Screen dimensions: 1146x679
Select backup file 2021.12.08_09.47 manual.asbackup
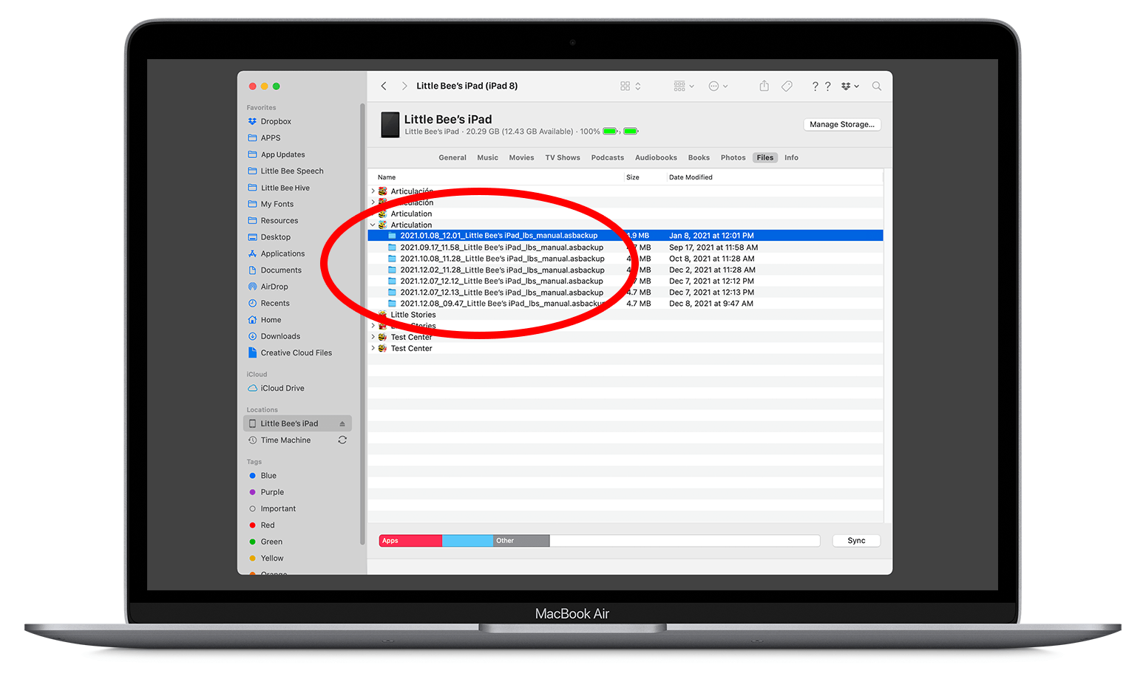point(625,304)
